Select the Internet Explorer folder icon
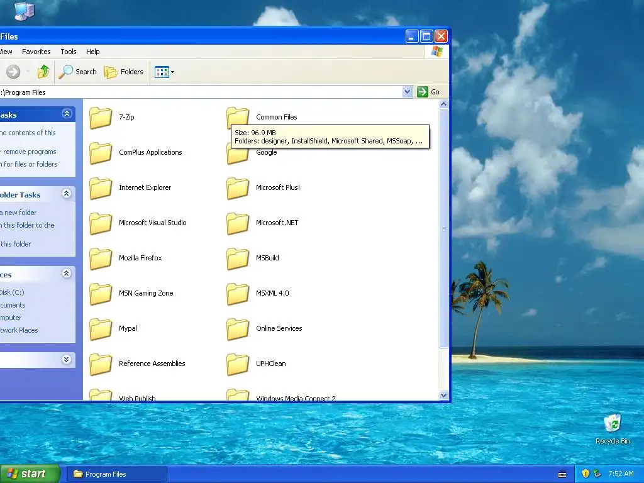644x483 pixels. pyautogui.click(x=101, y=188)
